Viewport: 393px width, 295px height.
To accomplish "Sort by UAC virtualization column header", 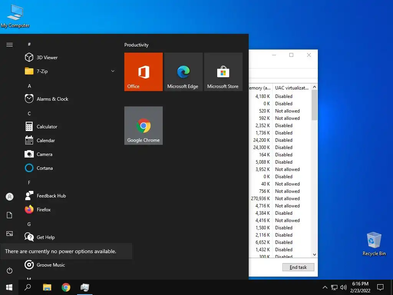I will [x=292, y=88].
